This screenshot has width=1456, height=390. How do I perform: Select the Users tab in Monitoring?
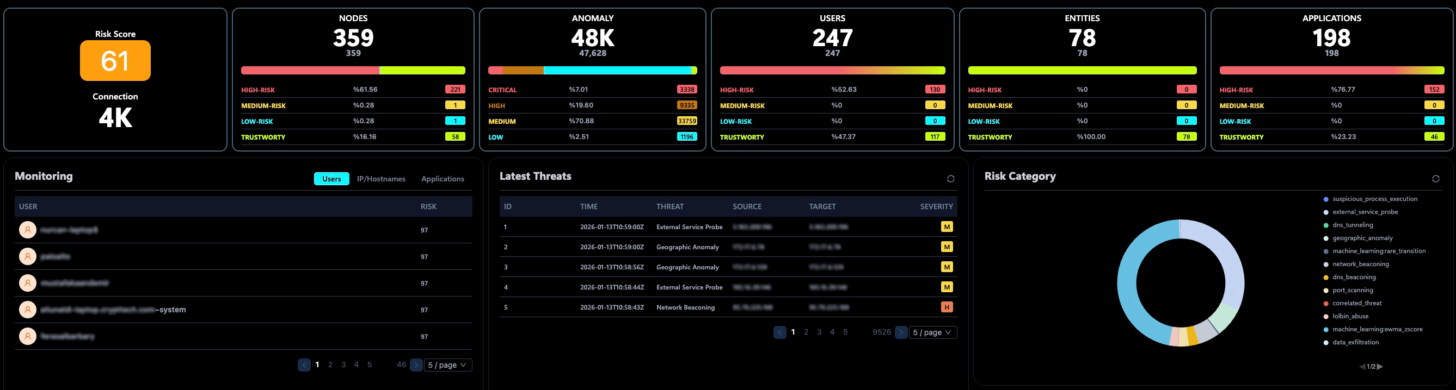331,179
